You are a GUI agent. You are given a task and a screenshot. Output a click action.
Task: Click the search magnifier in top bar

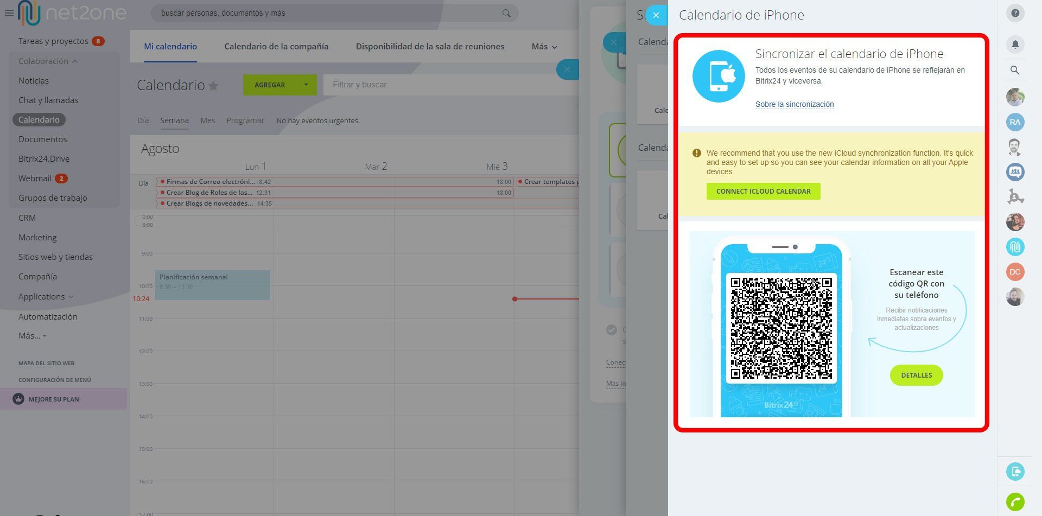[506, 13]
